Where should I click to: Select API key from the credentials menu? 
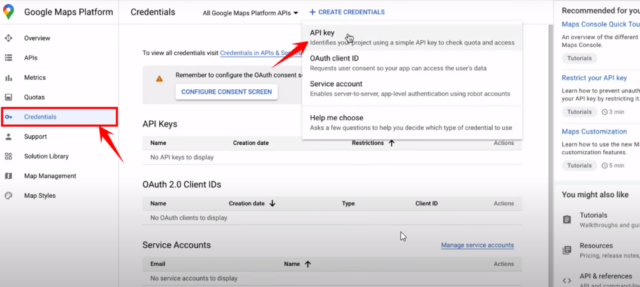(412, 37)
